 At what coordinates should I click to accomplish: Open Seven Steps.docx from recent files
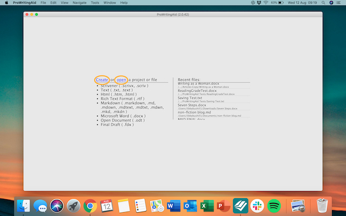pos(214,107)
